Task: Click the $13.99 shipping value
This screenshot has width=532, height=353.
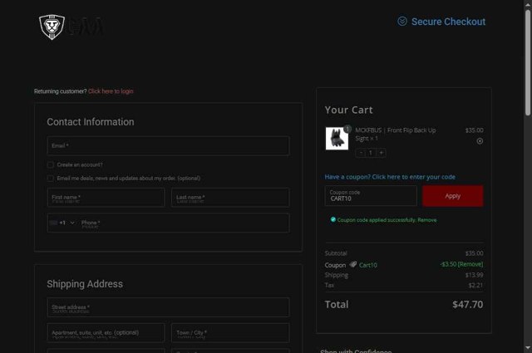Action: (x=475, y=275)
